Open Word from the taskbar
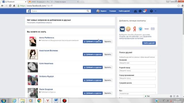Viewport: 184px width, 103px height. (56, 100)
